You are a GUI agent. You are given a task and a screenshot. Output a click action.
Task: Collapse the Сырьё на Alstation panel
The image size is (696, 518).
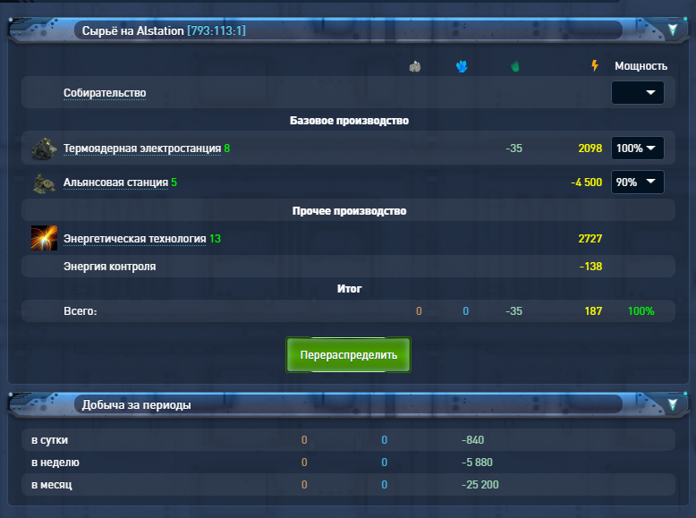(x=673, y=30)
